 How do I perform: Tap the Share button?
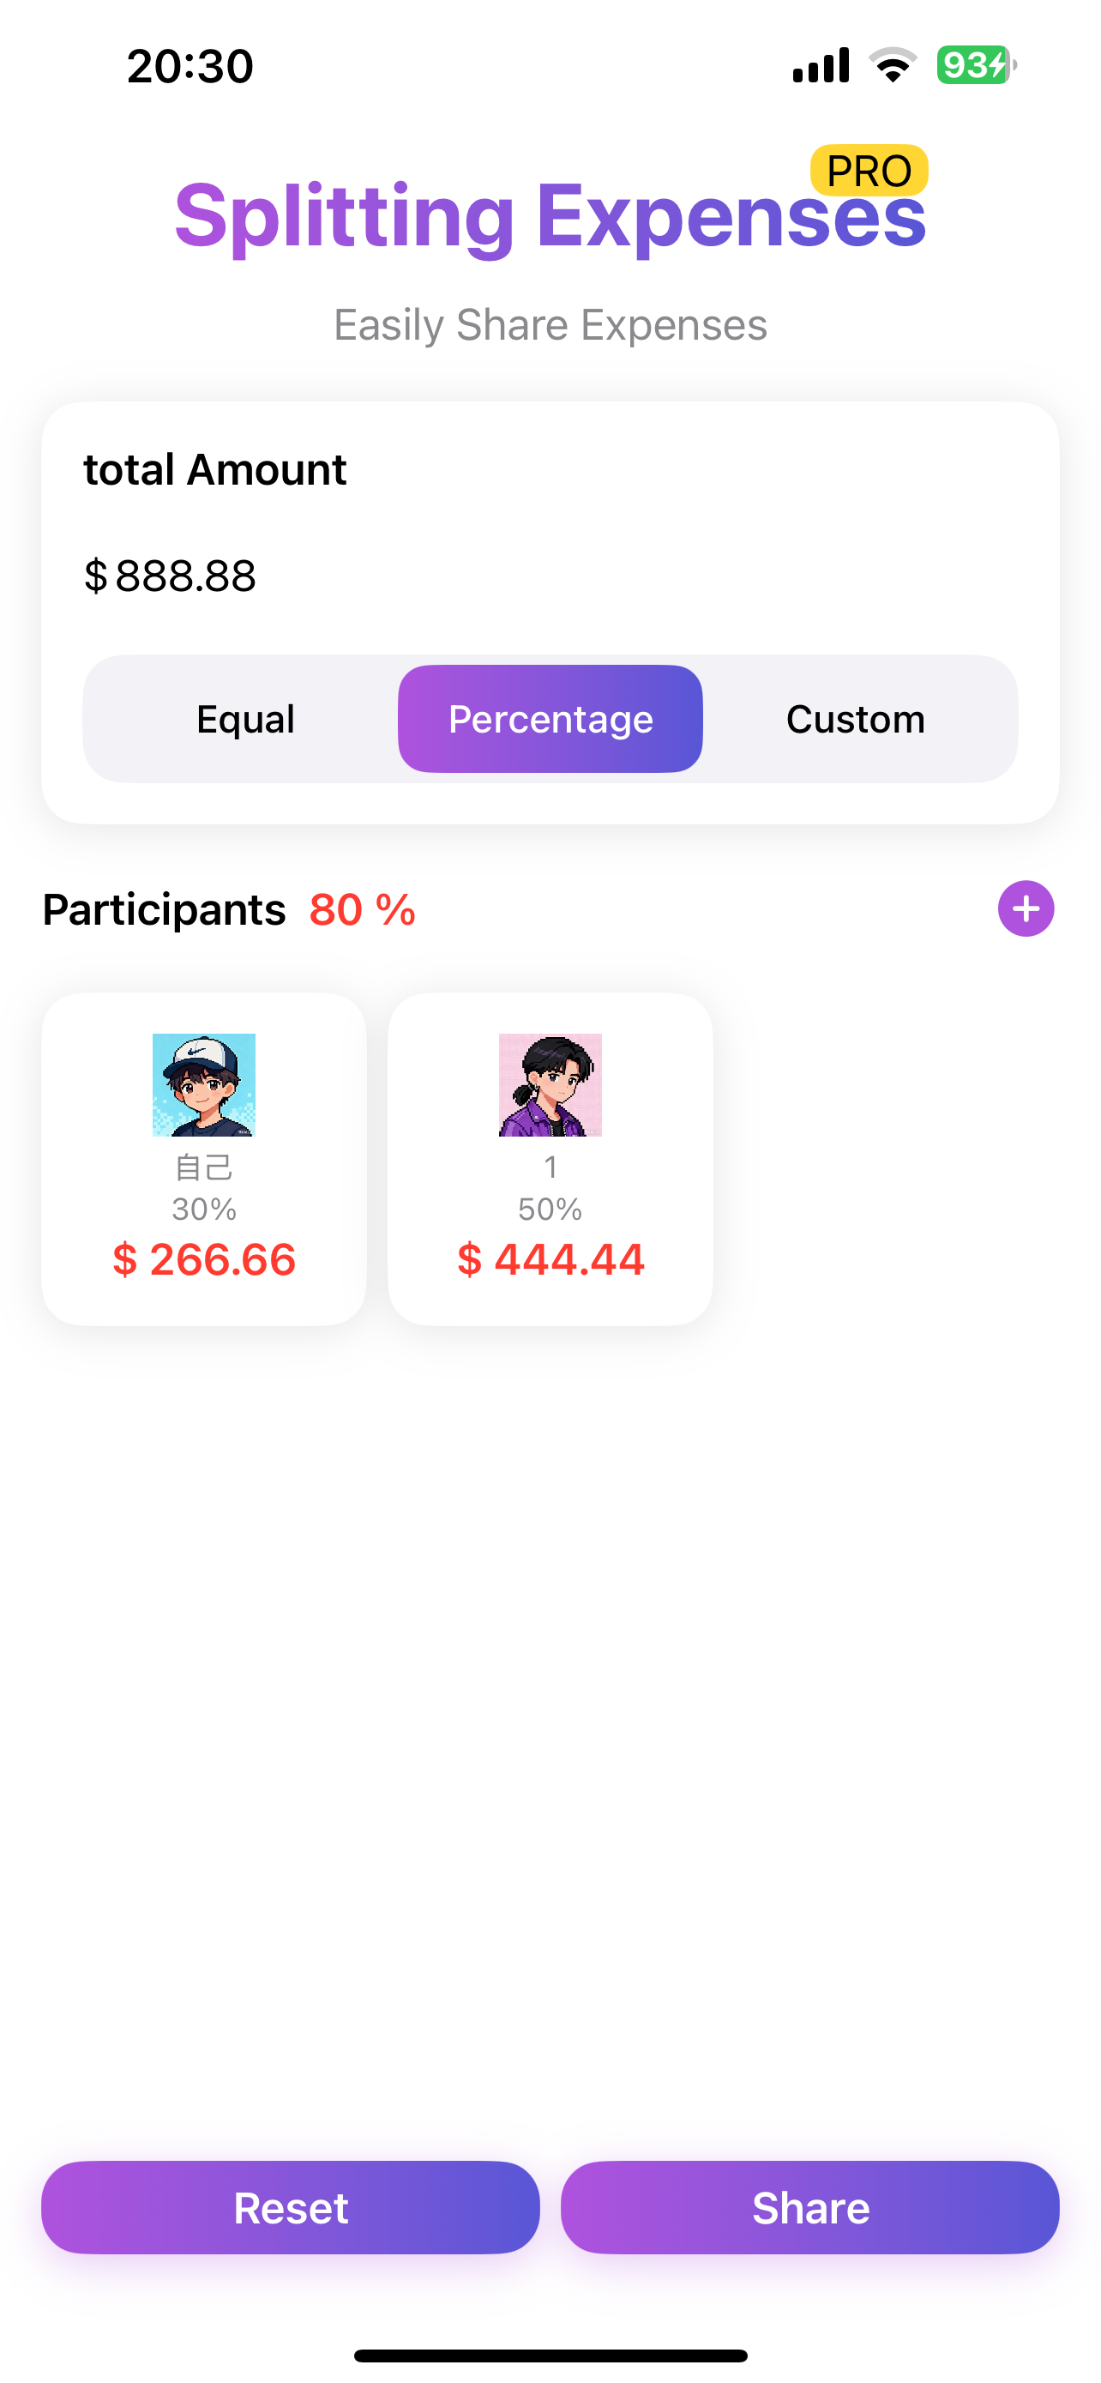[809, 2207]
